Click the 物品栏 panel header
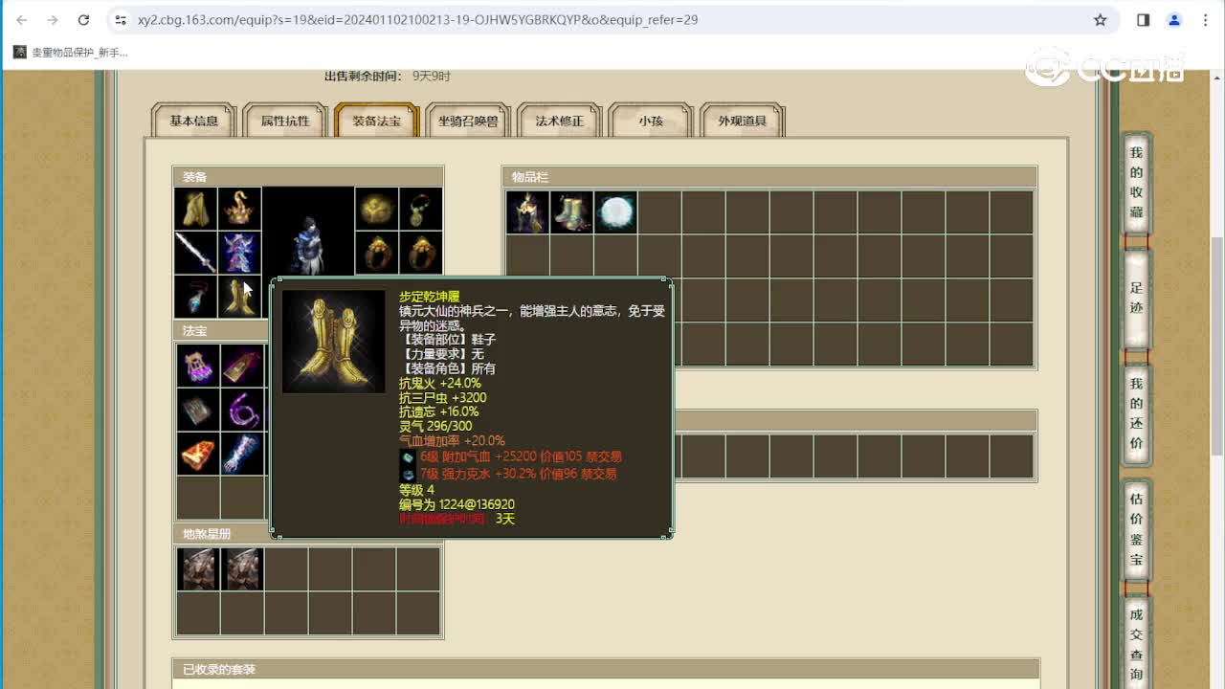This screenshot has width=1225, height=689. click(769, 177)
